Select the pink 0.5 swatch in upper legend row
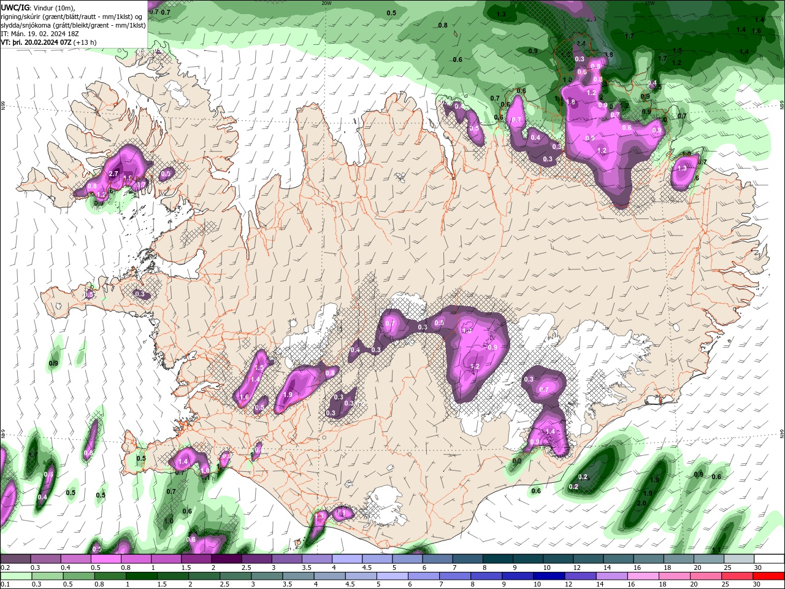The height and width of the screenshot is (589, 785). (105, 559)
